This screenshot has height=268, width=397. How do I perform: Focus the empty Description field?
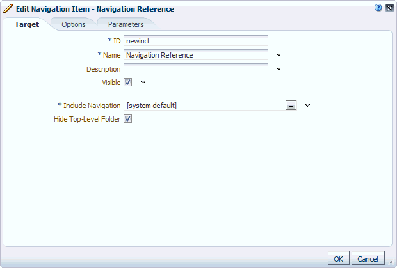coord(196,69)
